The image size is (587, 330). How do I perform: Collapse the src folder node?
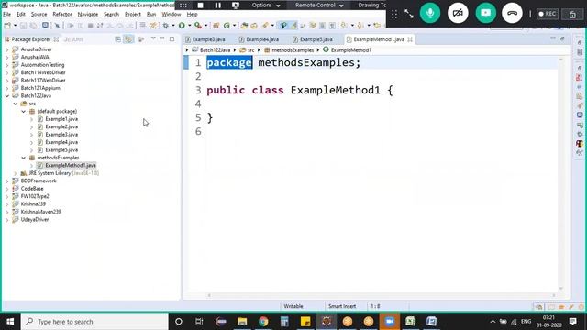tap(16, 104)
